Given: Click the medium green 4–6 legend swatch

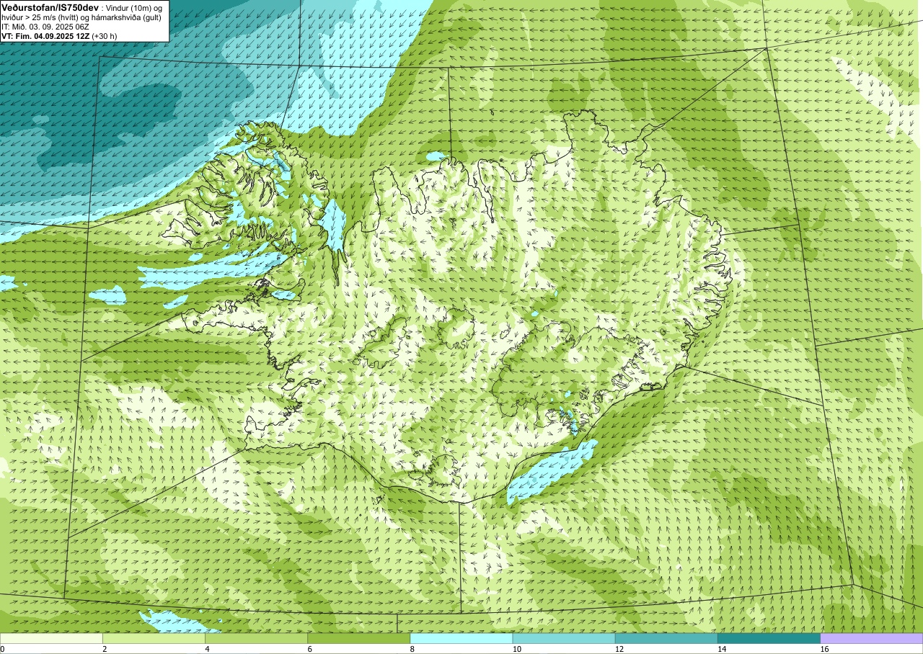Looking at the screenshot, I should 256,638.
